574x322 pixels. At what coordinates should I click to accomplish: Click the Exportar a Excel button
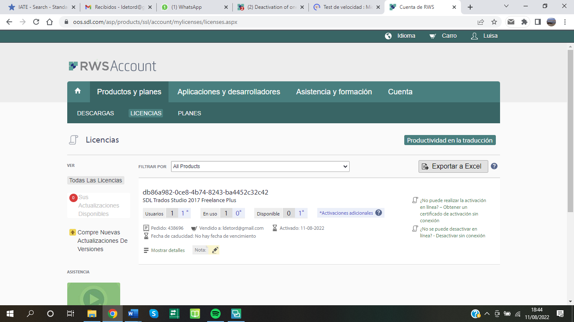pos(453,166)
